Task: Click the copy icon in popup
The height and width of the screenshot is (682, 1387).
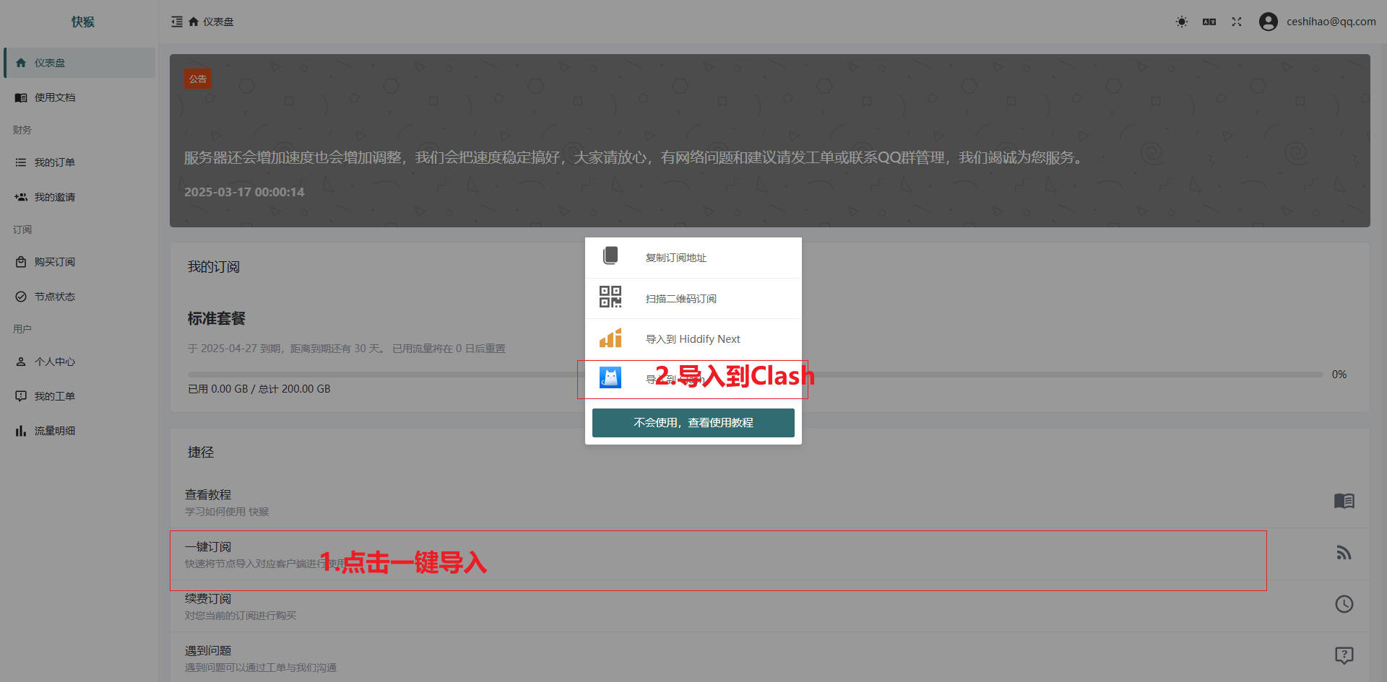Action: tap(610, 255)
